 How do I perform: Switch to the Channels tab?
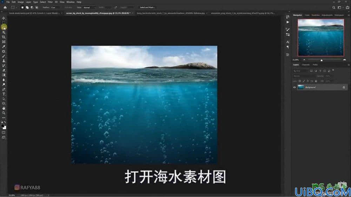pyautogui.click(x=306, y=65)
